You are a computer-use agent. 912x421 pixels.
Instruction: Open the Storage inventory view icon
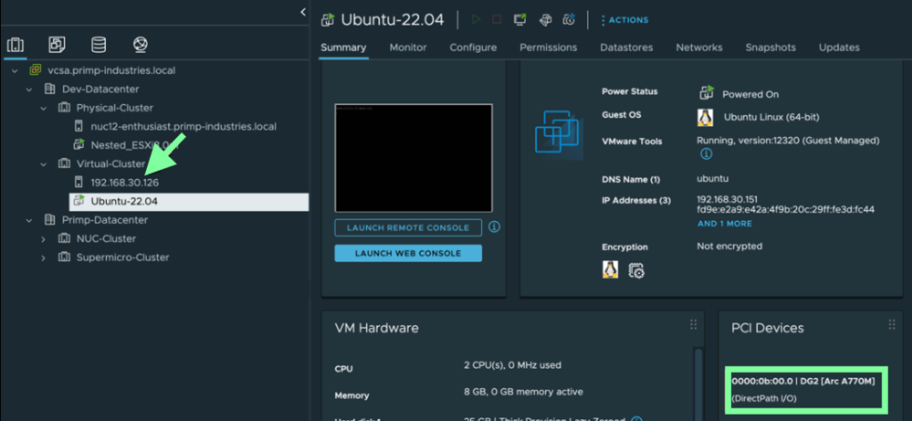(x=98, y=45)
